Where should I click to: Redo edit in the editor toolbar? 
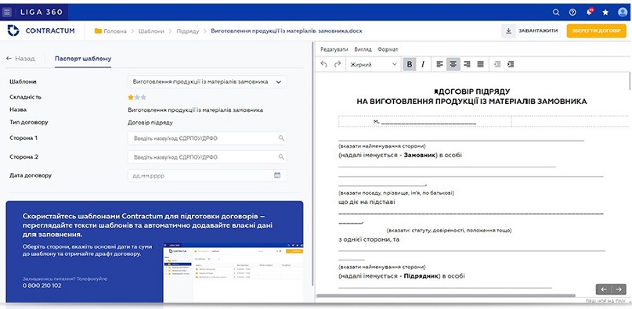pyautogui.click(x=338, y=64)
